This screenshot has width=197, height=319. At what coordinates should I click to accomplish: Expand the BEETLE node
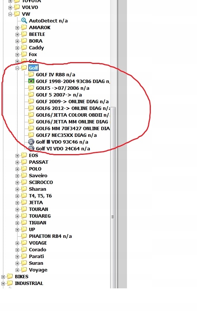click(17, 34)
